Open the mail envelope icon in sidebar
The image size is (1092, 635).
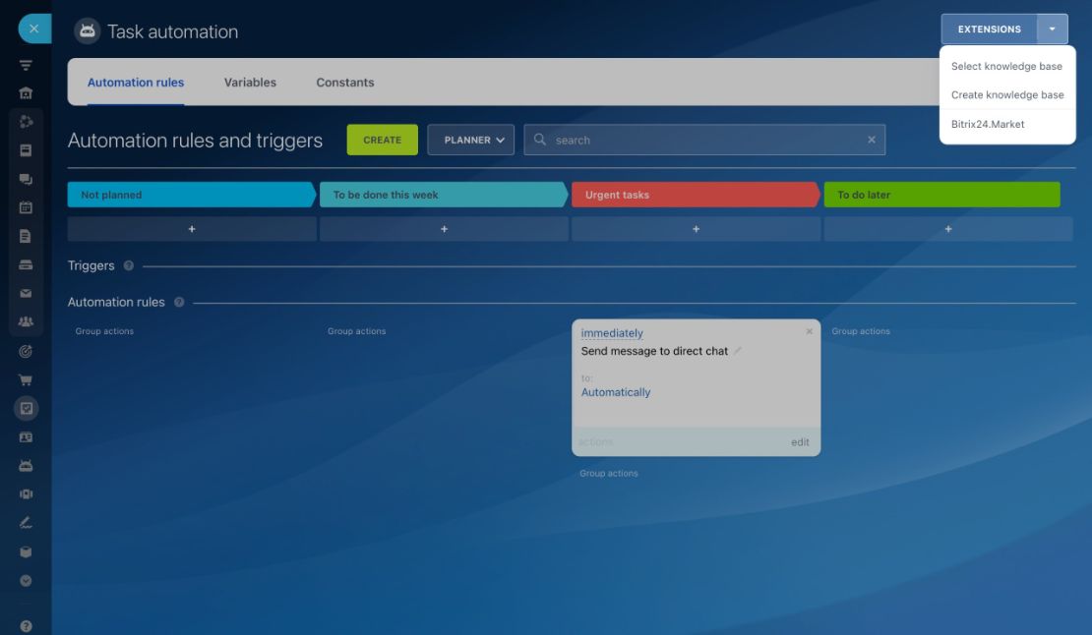tap(26, 294)
